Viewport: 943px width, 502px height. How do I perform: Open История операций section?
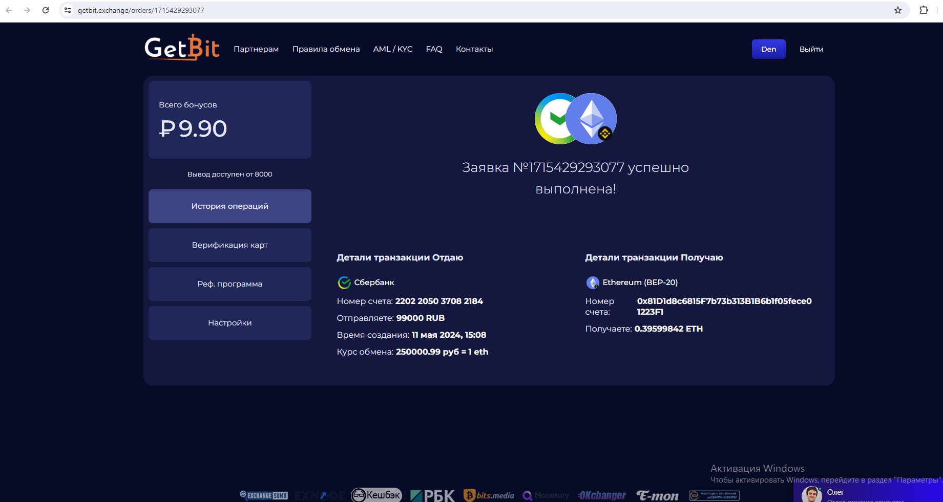click(230, 206)
